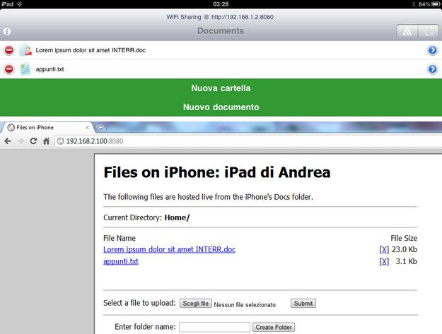Click the 23.0 Kb file size value
This screenshot has height=334, width=442.
pyautogui.click(x=405, y=249)
